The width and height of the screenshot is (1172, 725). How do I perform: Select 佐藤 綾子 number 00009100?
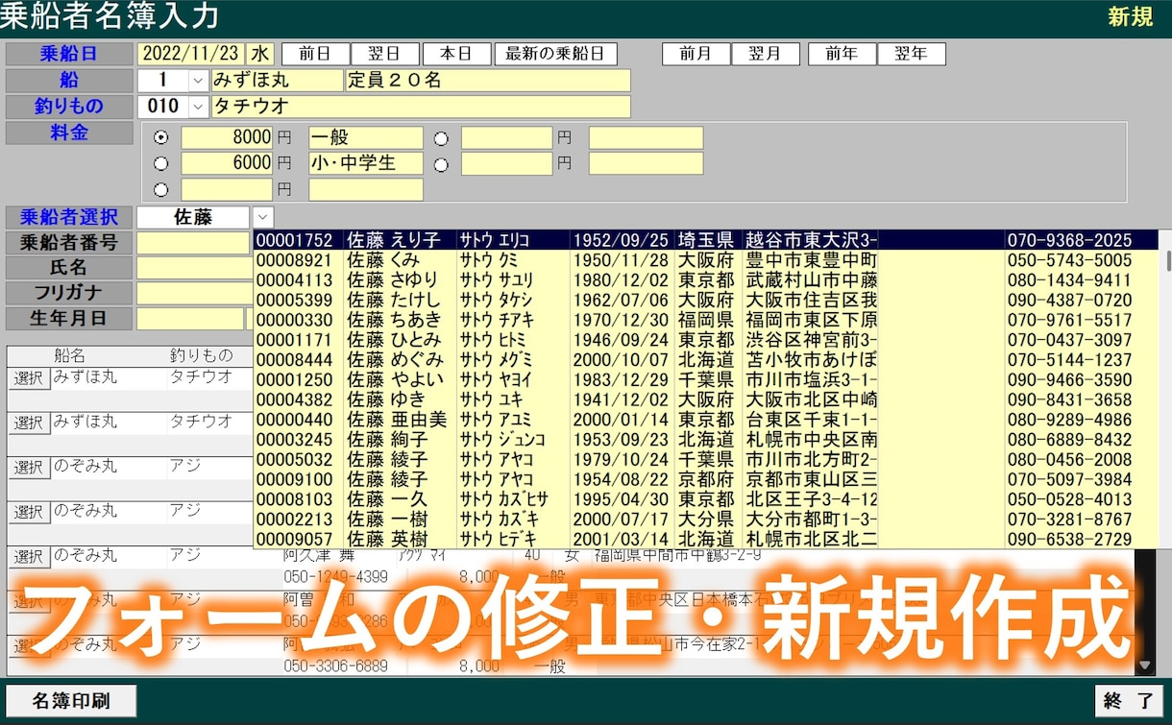[706, 479]
